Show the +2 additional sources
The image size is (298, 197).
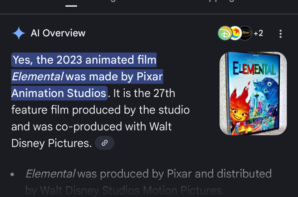point(258,33)
